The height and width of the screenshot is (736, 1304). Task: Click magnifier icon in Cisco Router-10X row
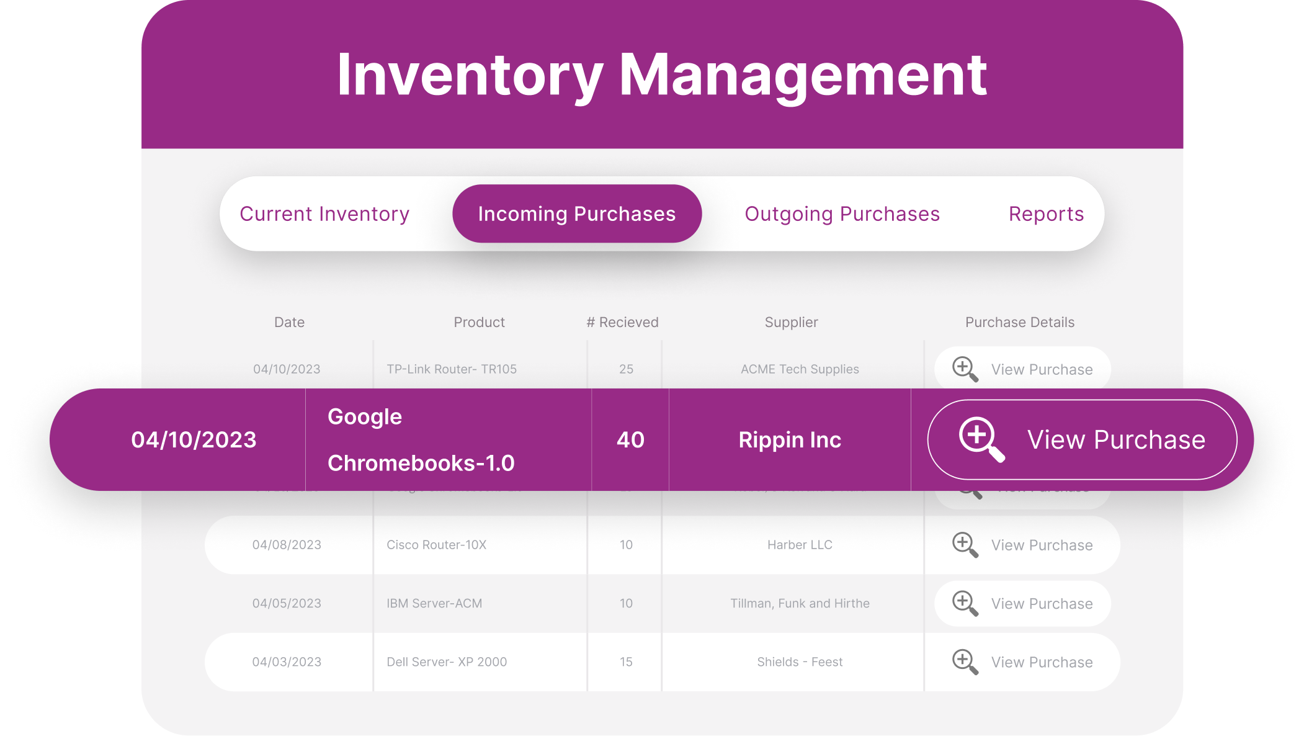pyautogui.click(x=965, y=545)
